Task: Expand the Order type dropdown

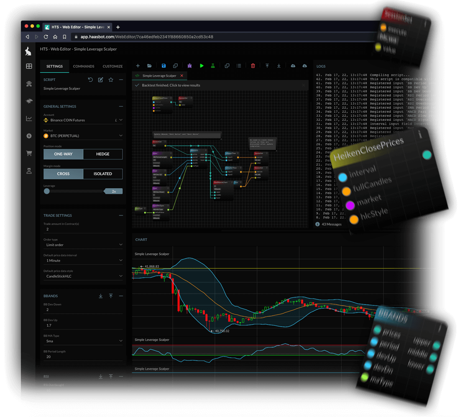Action: (x=83, y=245)
